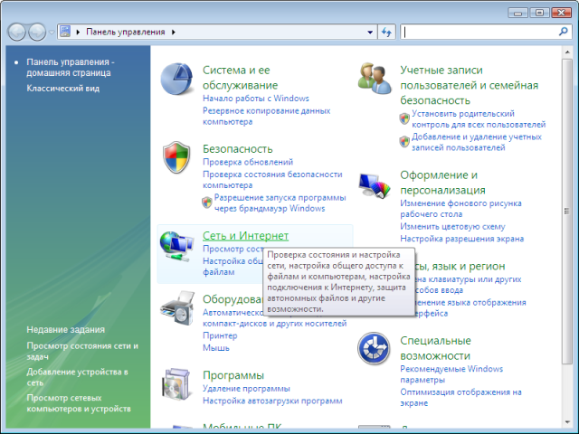Open recent task Просмотр состояния сети и задач
Image resolution: width=579 pixels, height=434 pixels.
pyautogui.click(x=82, y=352)
